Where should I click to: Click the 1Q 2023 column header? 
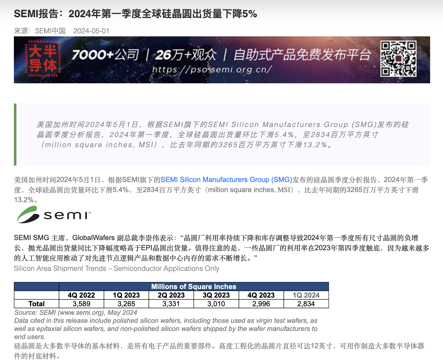click(x=126, y=295)
